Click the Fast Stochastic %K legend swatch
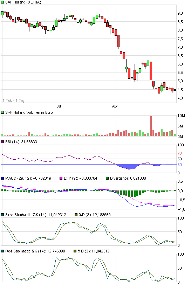 pos(2,251)
